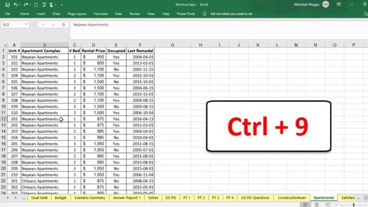Screen dimensions: 368x207
Task: Undo the last action
Action: (16, 5)
